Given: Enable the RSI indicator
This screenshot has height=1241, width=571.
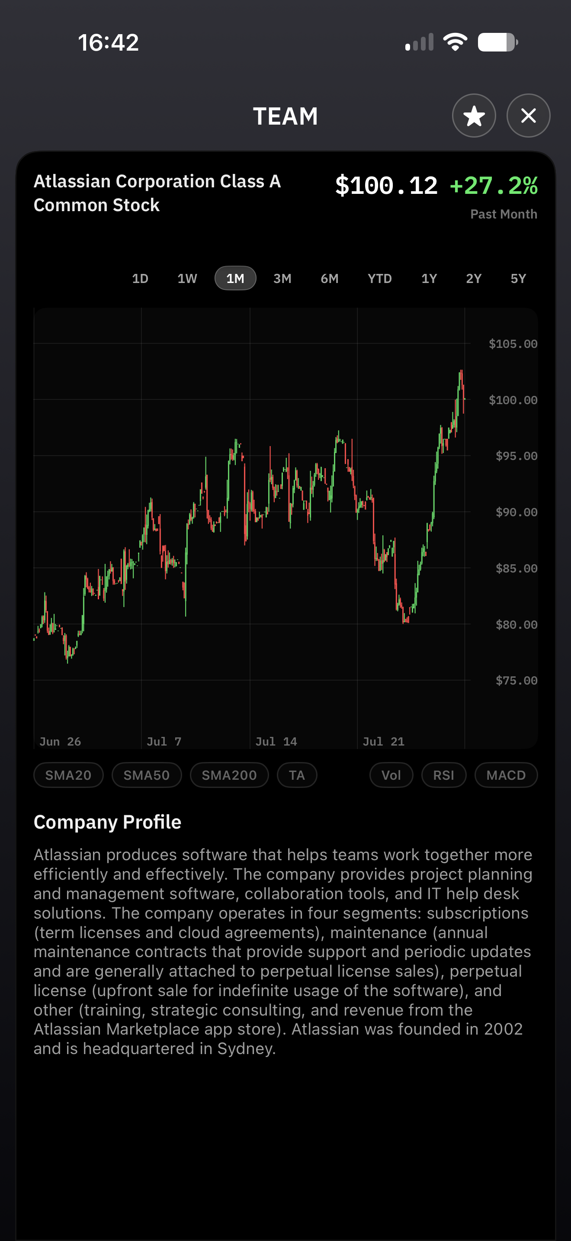Looking at the screenshot, I should coord(443,775).
